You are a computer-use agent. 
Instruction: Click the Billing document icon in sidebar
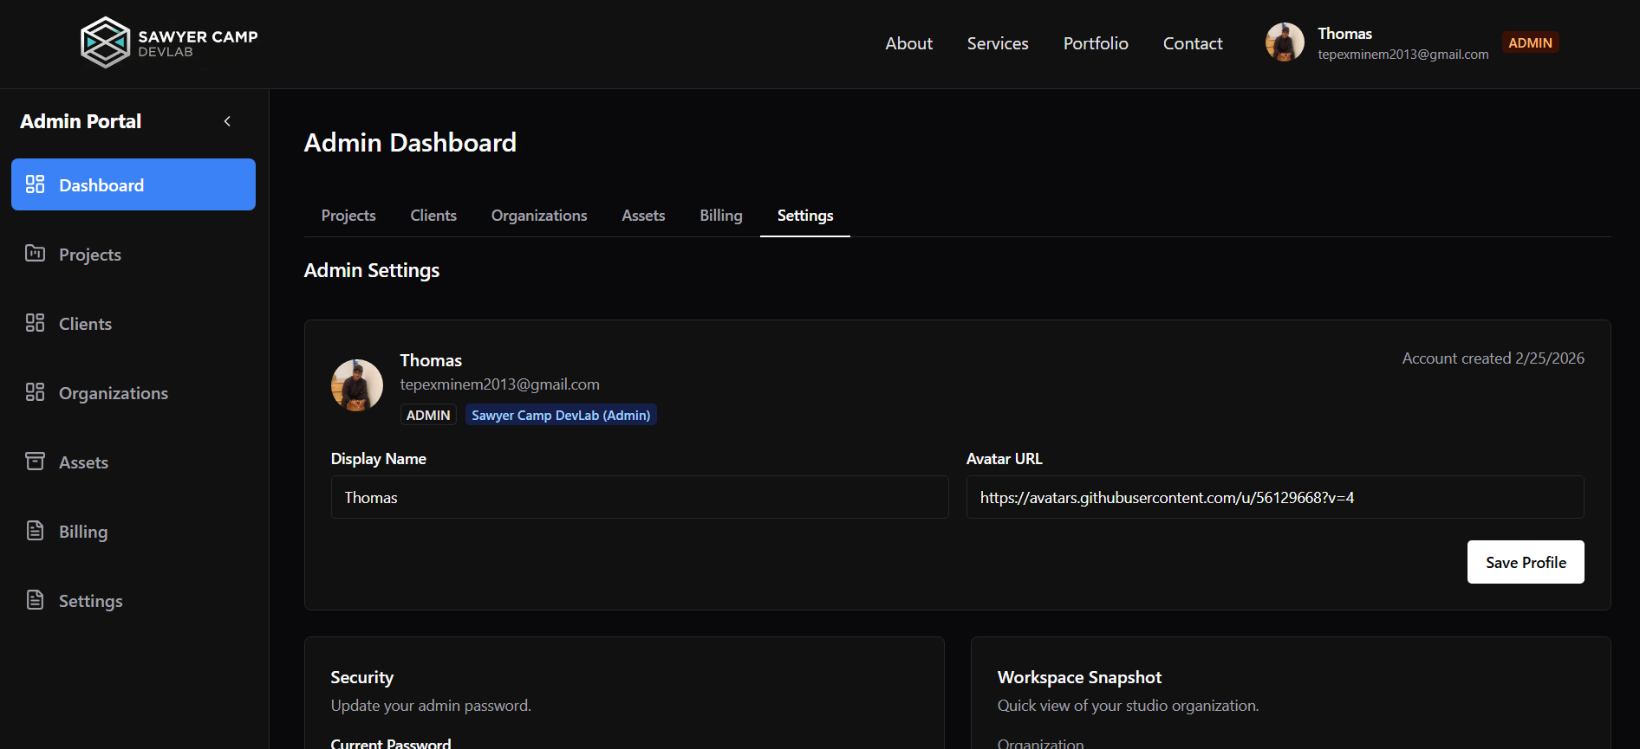[35, 531]
